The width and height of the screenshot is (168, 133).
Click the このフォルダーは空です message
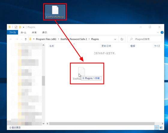point(105,53)
